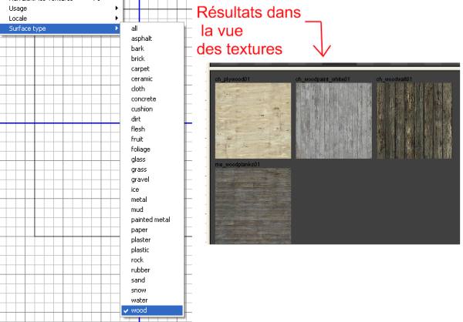Choose 'brick' surface type
Image resolution: width=463 pixels, height=322 pixels.
152,59
